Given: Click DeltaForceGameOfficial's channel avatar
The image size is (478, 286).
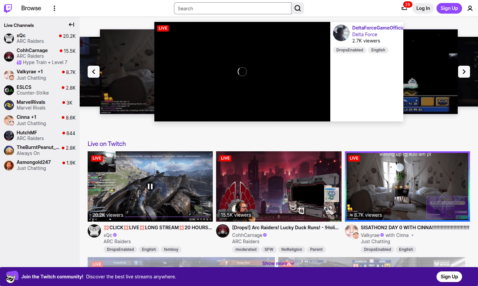Looking at the screenshot, I should (x=341, y=33).
